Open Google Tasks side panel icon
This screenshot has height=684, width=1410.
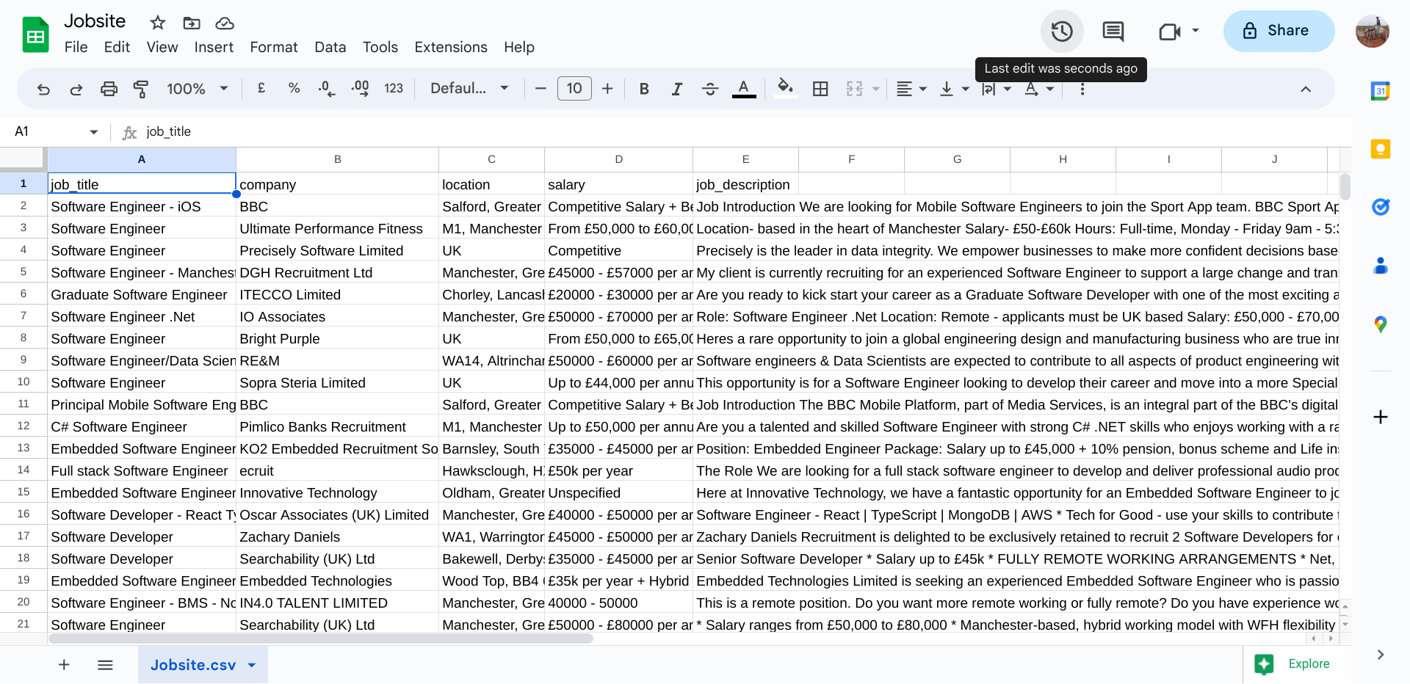click(x=1381, y=207)
